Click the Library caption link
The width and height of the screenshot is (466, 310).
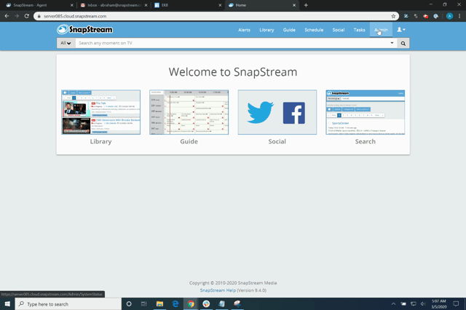tap(100, 142)
